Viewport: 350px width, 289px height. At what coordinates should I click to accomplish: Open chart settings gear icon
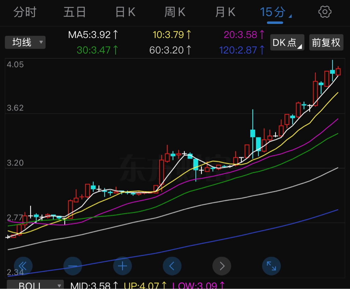(325, 12)
